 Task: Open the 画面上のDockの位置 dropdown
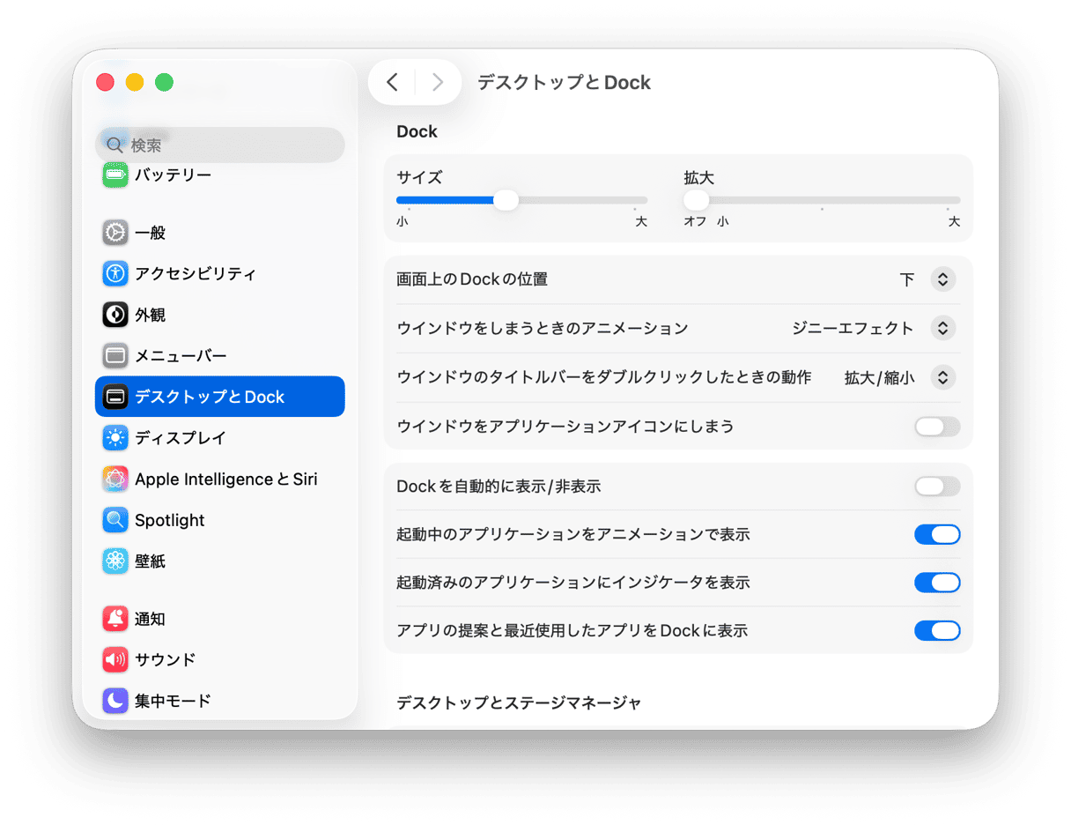(x=942, y=279)
